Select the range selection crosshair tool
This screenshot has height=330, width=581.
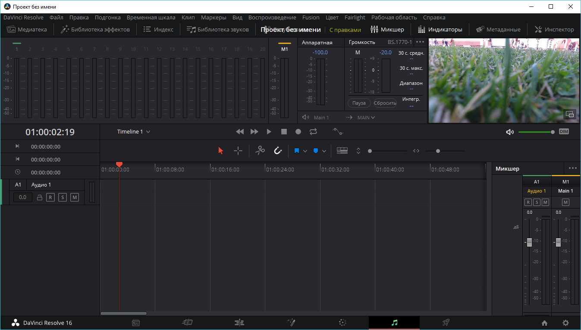pyautogui.click(x=238, y=151)
